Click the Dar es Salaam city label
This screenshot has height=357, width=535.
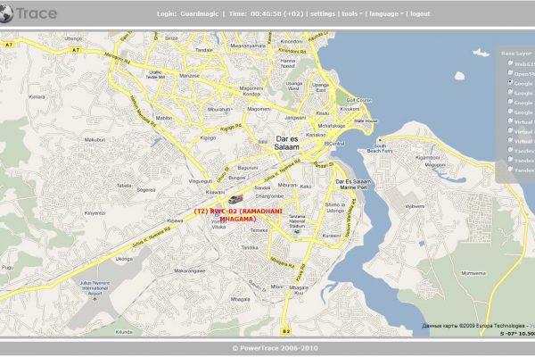click(x=287, y=143)
